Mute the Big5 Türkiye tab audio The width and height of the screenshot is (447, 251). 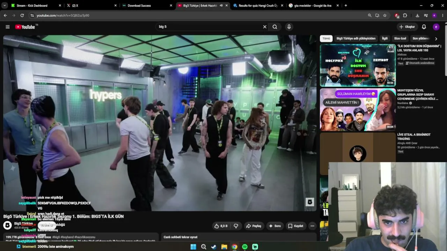coord(221,6)
